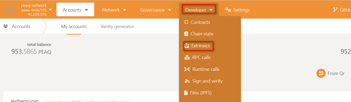This screenshot has height=102, width=351.
Task: Click the RPC calls network icon
Action: 187,57
